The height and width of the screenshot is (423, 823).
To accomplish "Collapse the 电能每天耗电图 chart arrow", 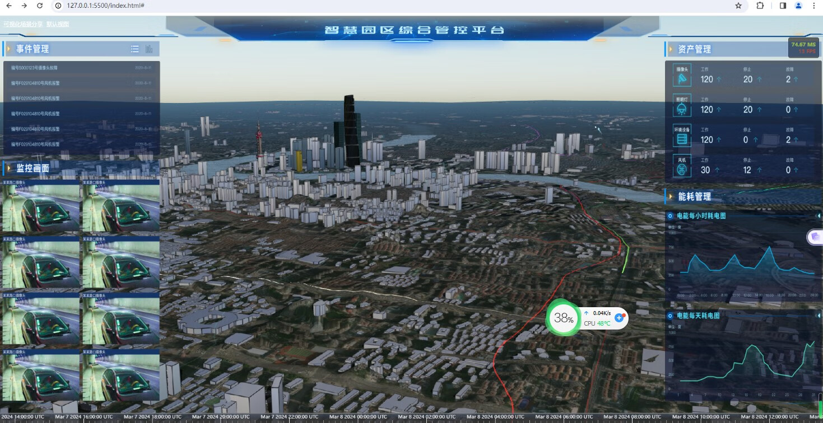I will tap(816, 316).
